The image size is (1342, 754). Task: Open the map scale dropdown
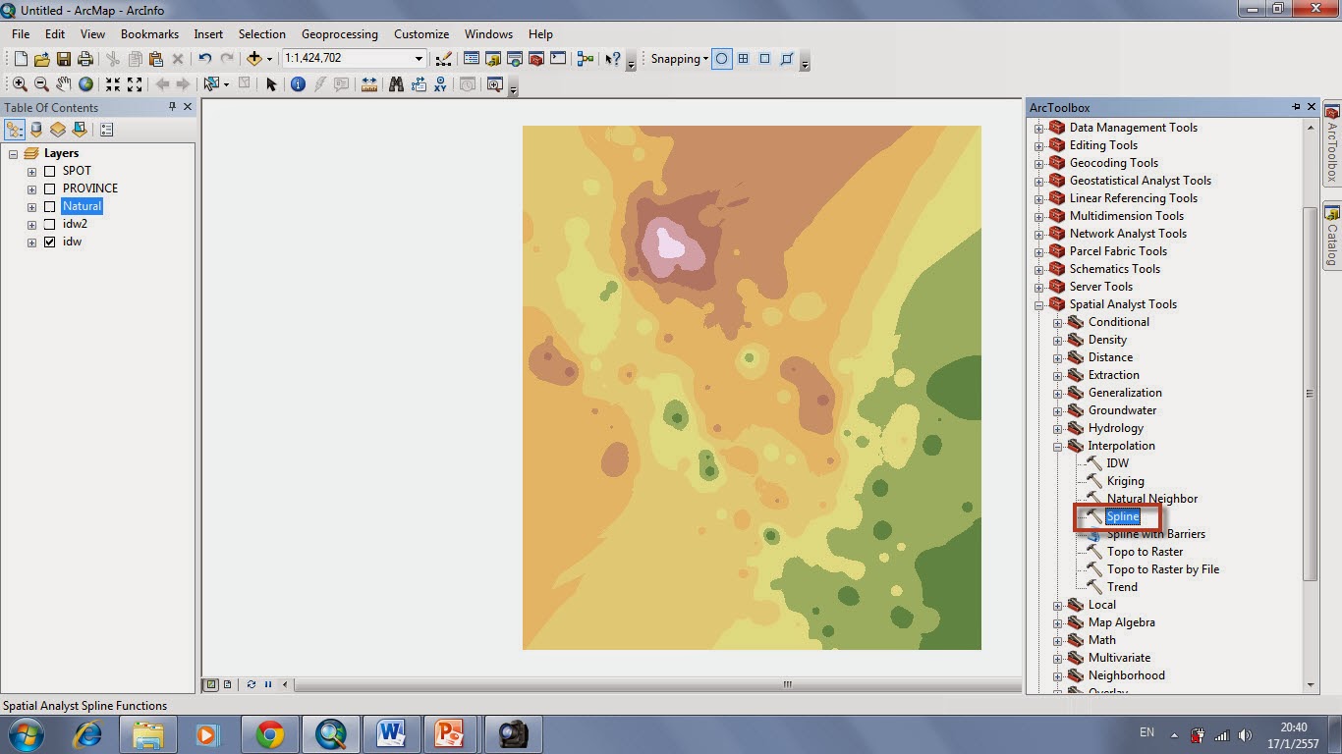[419, 59]
